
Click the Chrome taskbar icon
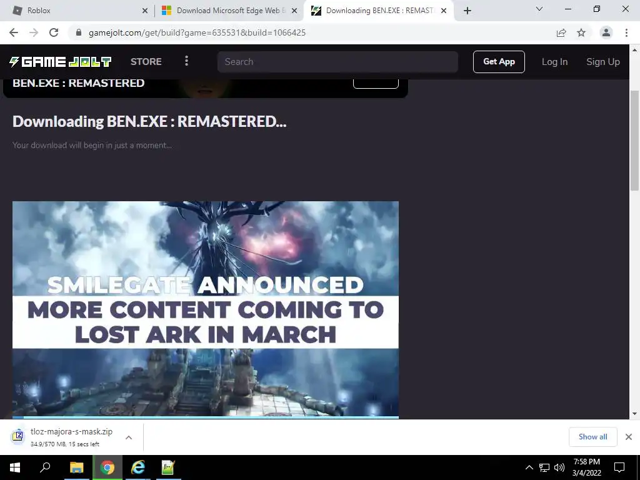pos(107,467)
